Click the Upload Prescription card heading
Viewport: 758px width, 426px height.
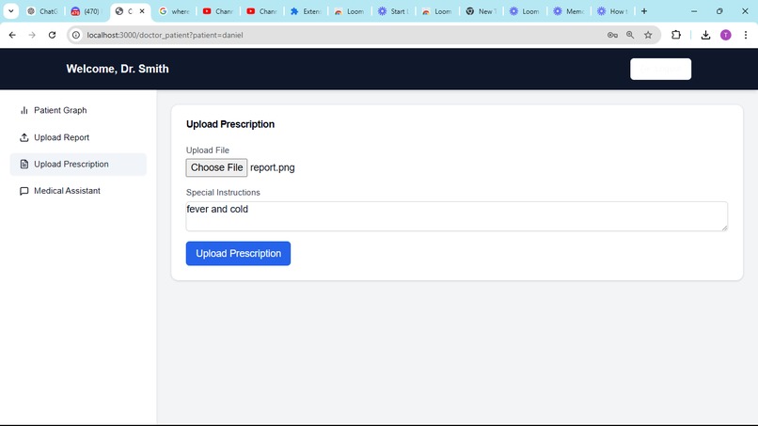tap(230, 124)
